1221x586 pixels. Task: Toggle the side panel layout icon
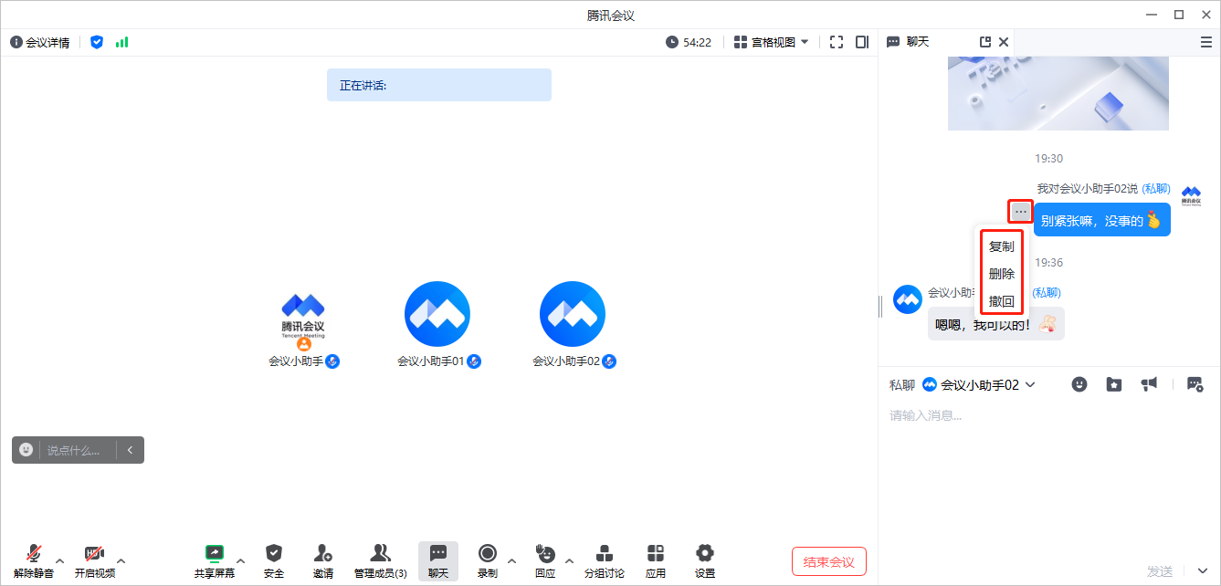tap(862, 42)
